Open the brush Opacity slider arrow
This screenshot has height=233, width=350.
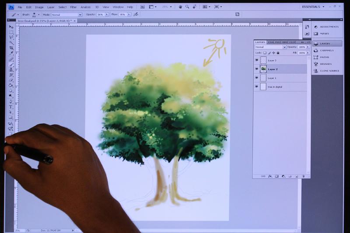106,14
